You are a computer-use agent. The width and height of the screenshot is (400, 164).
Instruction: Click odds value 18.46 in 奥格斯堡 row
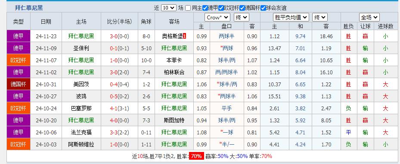pyautogui.click(x=326, y=36)
